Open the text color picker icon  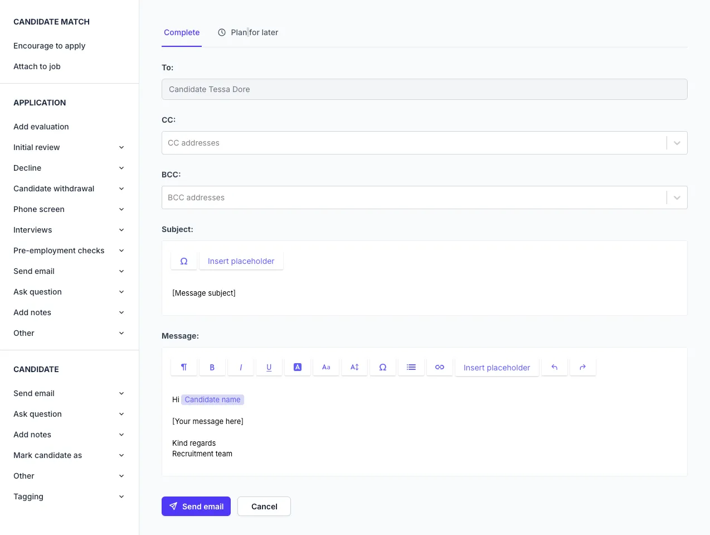pos(298,367)
